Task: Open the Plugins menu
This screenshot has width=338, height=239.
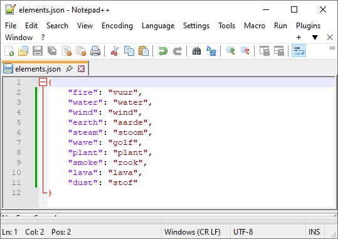Action: click(x=308, y=26)
